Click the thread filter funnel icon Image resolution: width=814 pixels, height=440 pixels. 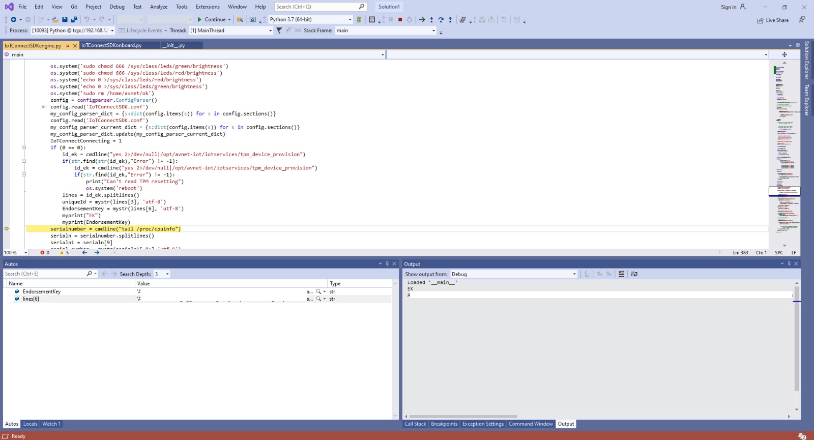(x=279, y=31)
